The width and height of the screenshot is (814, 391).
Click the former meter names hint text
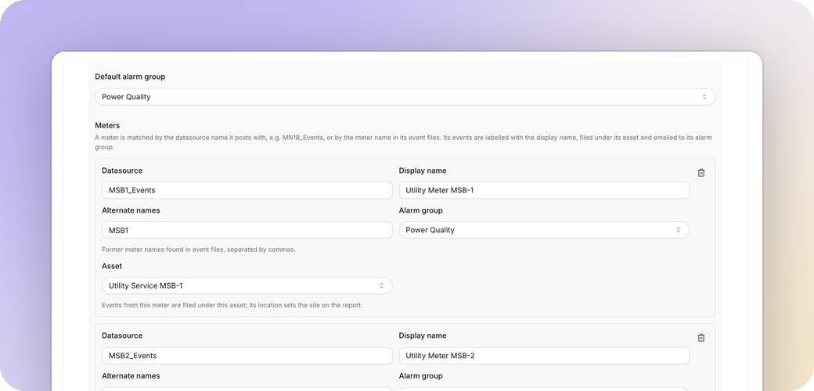point(198,249)
